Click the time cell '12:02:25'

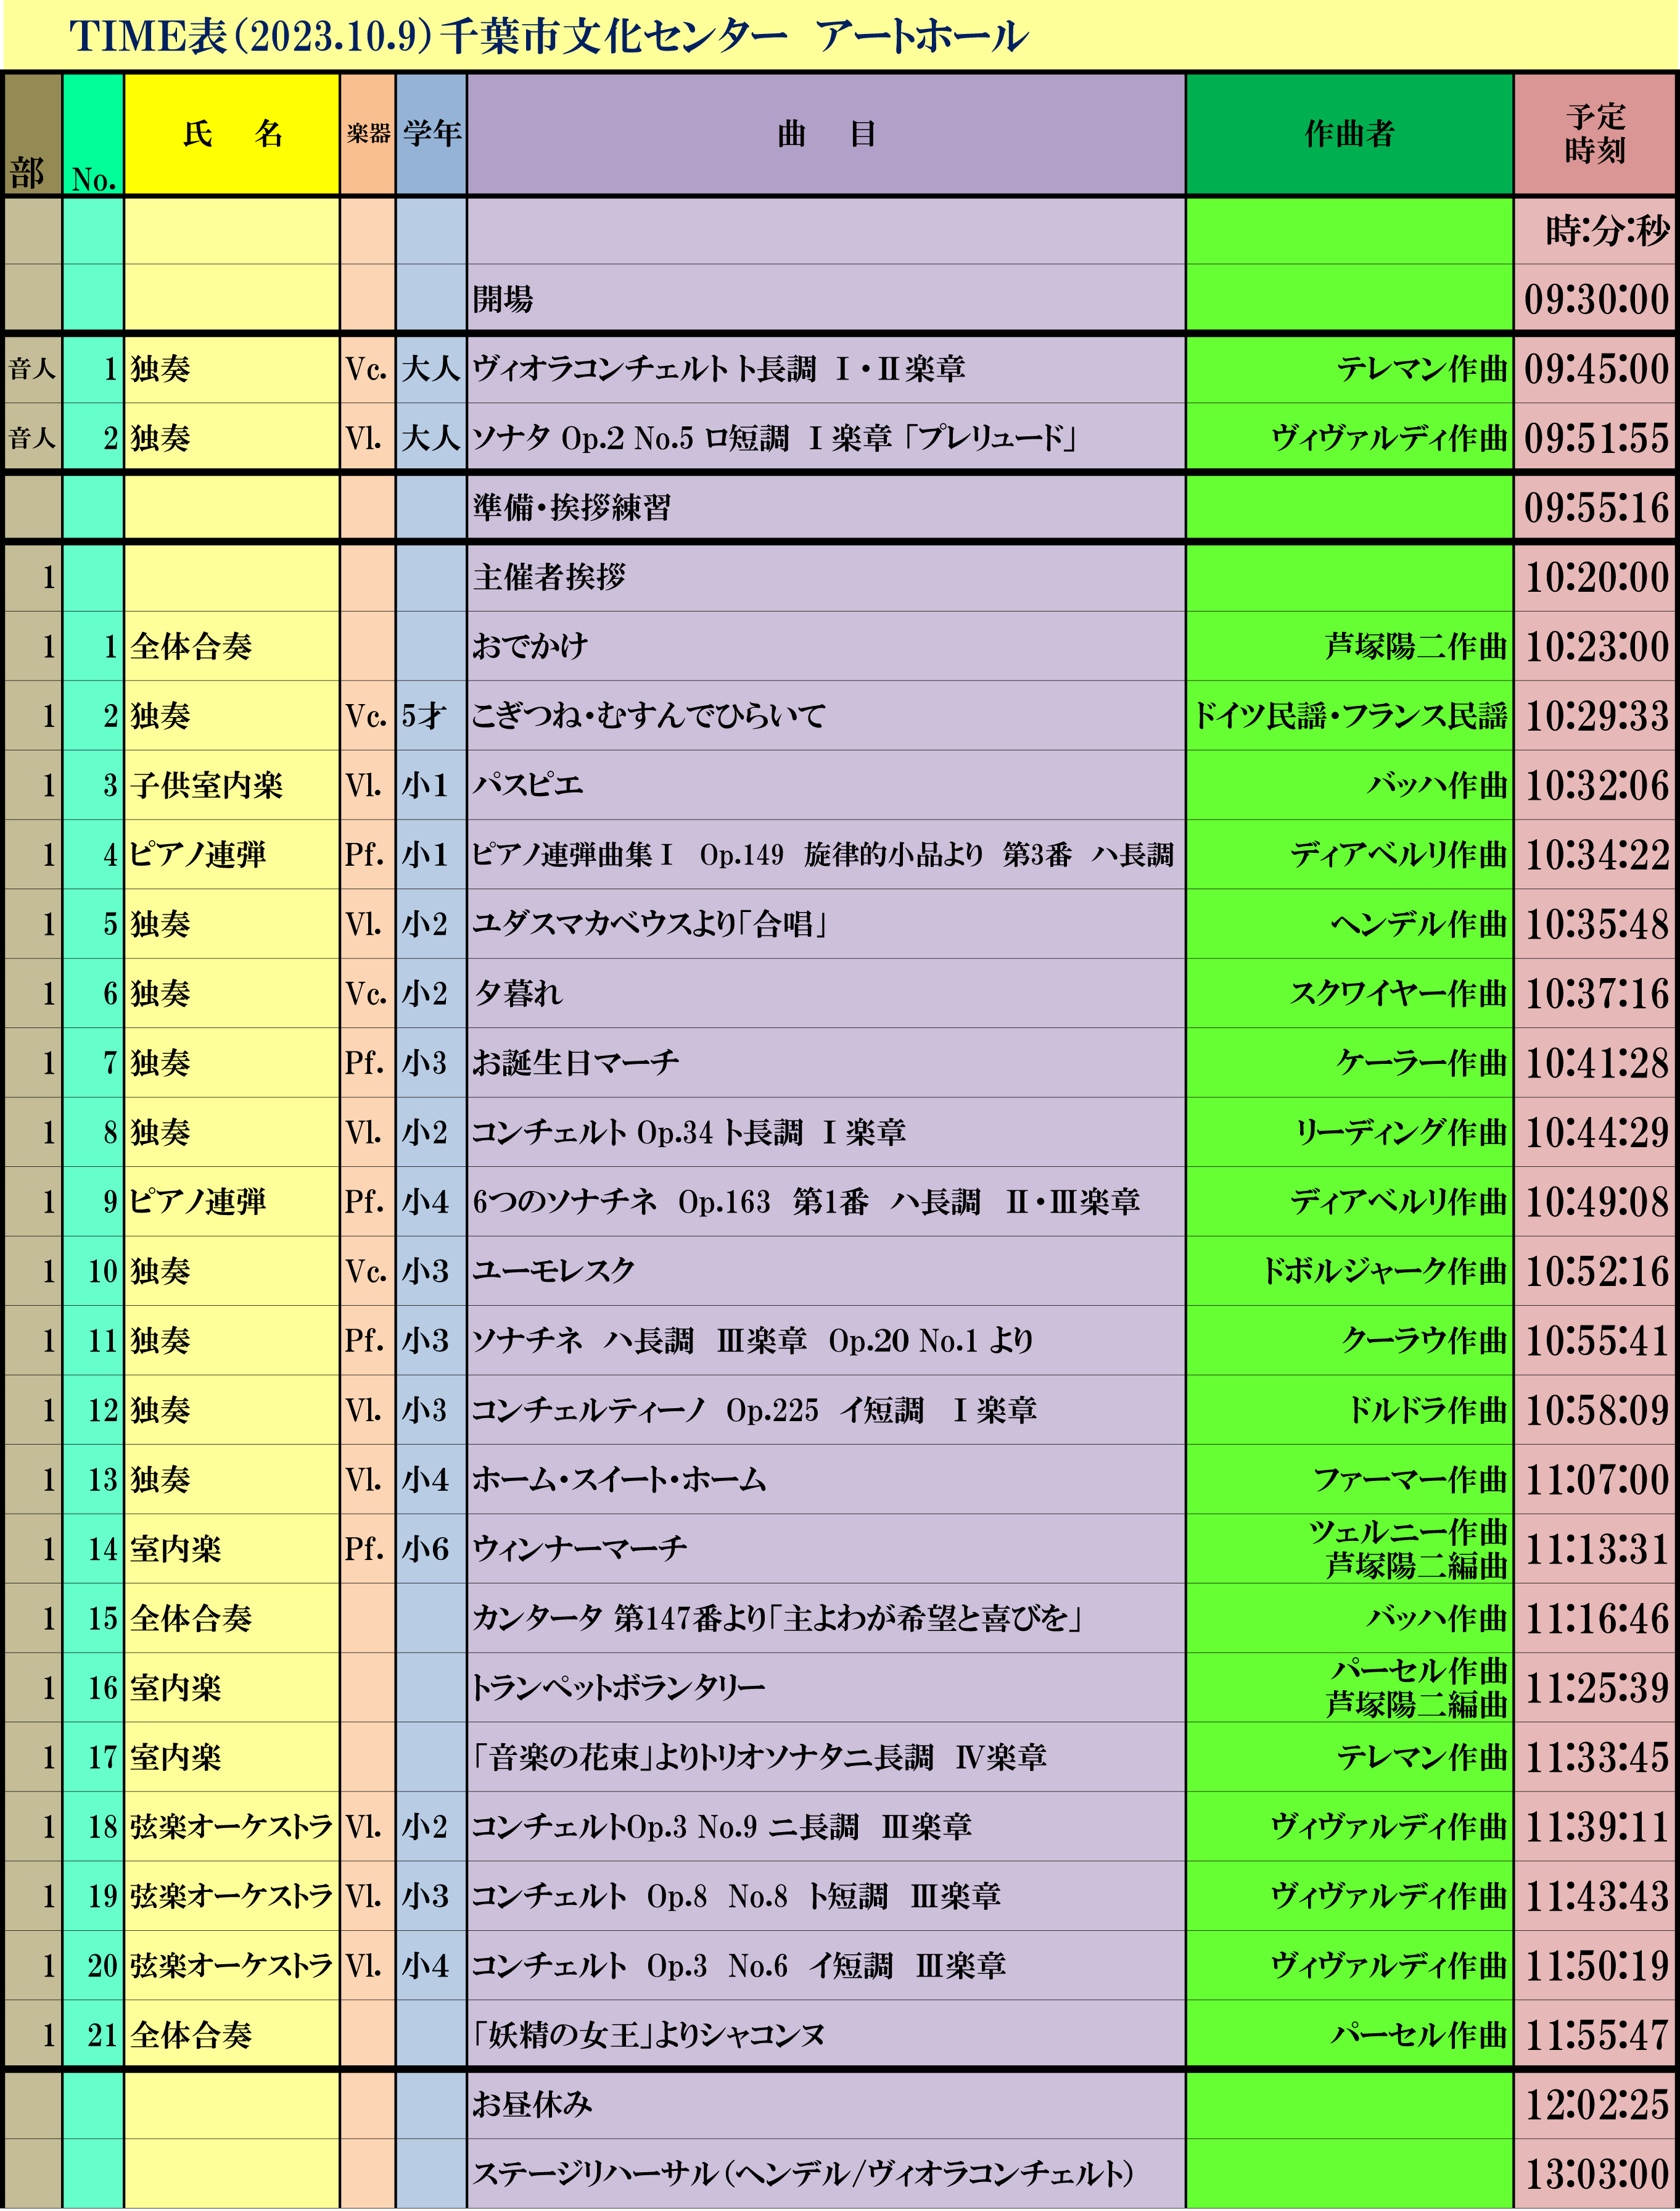[x=1595, y=2105]
